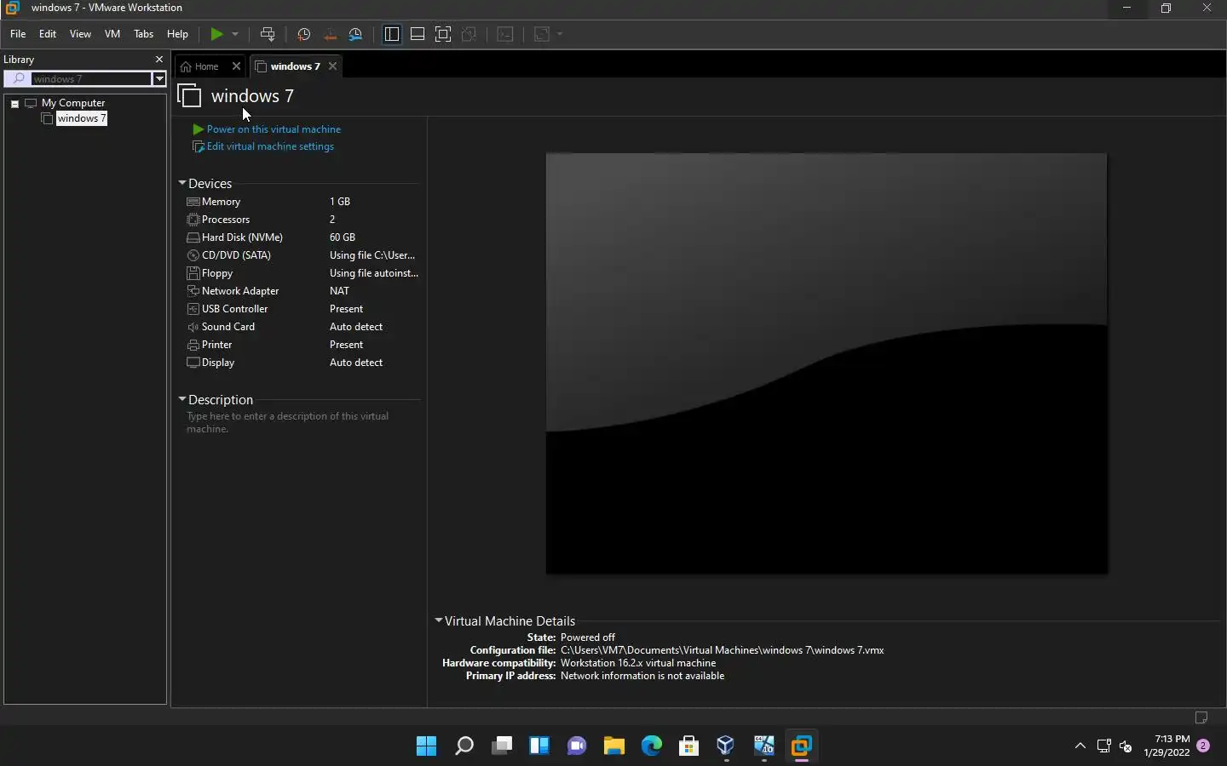Click the virtual machine preview thumbnail

(827, 363)
